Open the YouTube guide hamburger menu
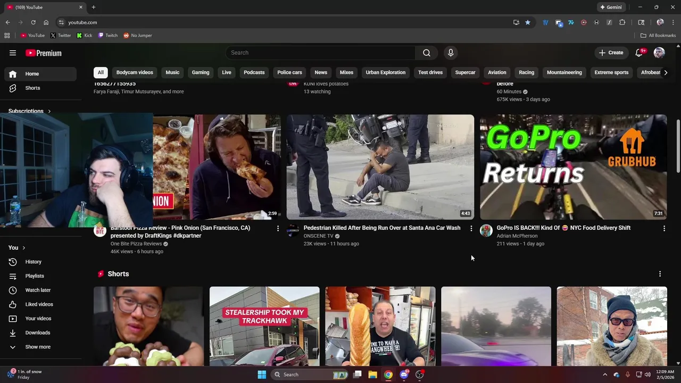 [x=13, y=53]
